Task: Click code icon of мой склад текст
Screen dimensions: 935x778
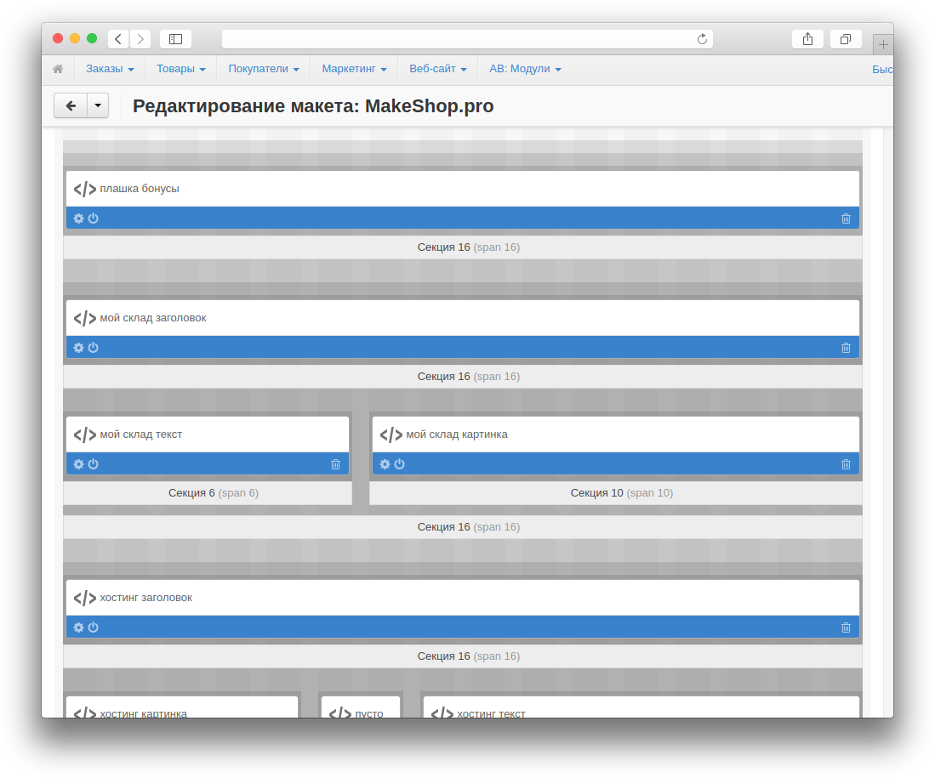Action: 85,434
